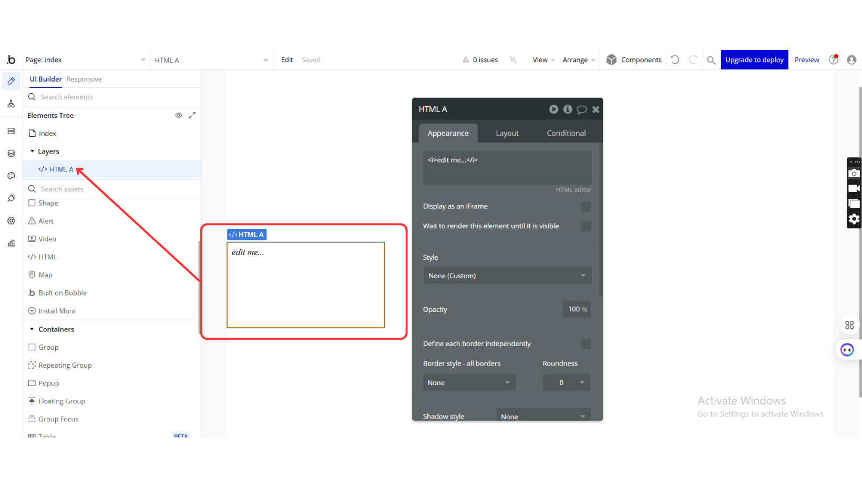
Task: Close the HTML A property panel
Action: click(596, 109)
